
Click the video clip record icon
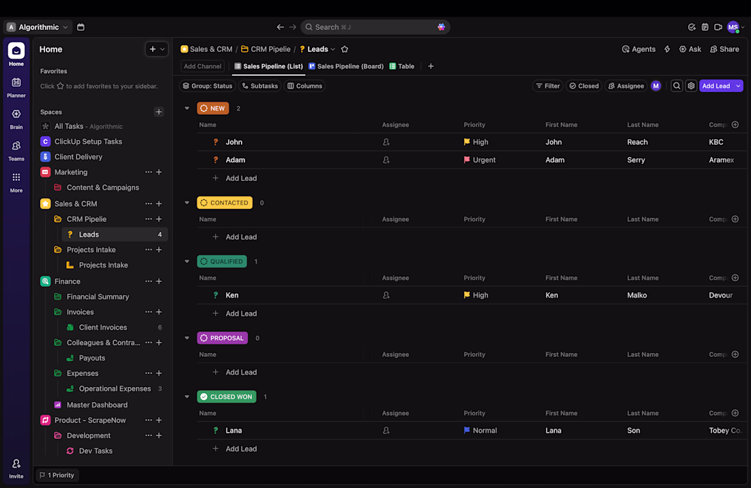(x=718, y=27)
